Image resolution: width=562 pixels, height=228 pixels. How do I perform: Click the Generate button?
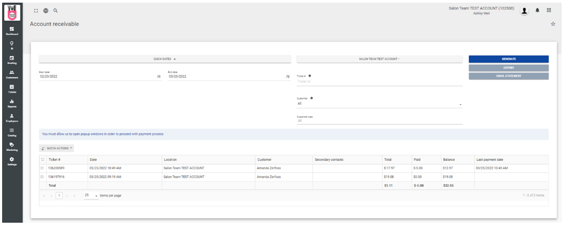(x=508, y=59)
